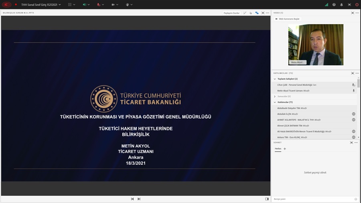The image size is (361, 203).
Task: Select Ankara TİM - Esra KILINÇ attendee
Action: (x=314, y=137)
